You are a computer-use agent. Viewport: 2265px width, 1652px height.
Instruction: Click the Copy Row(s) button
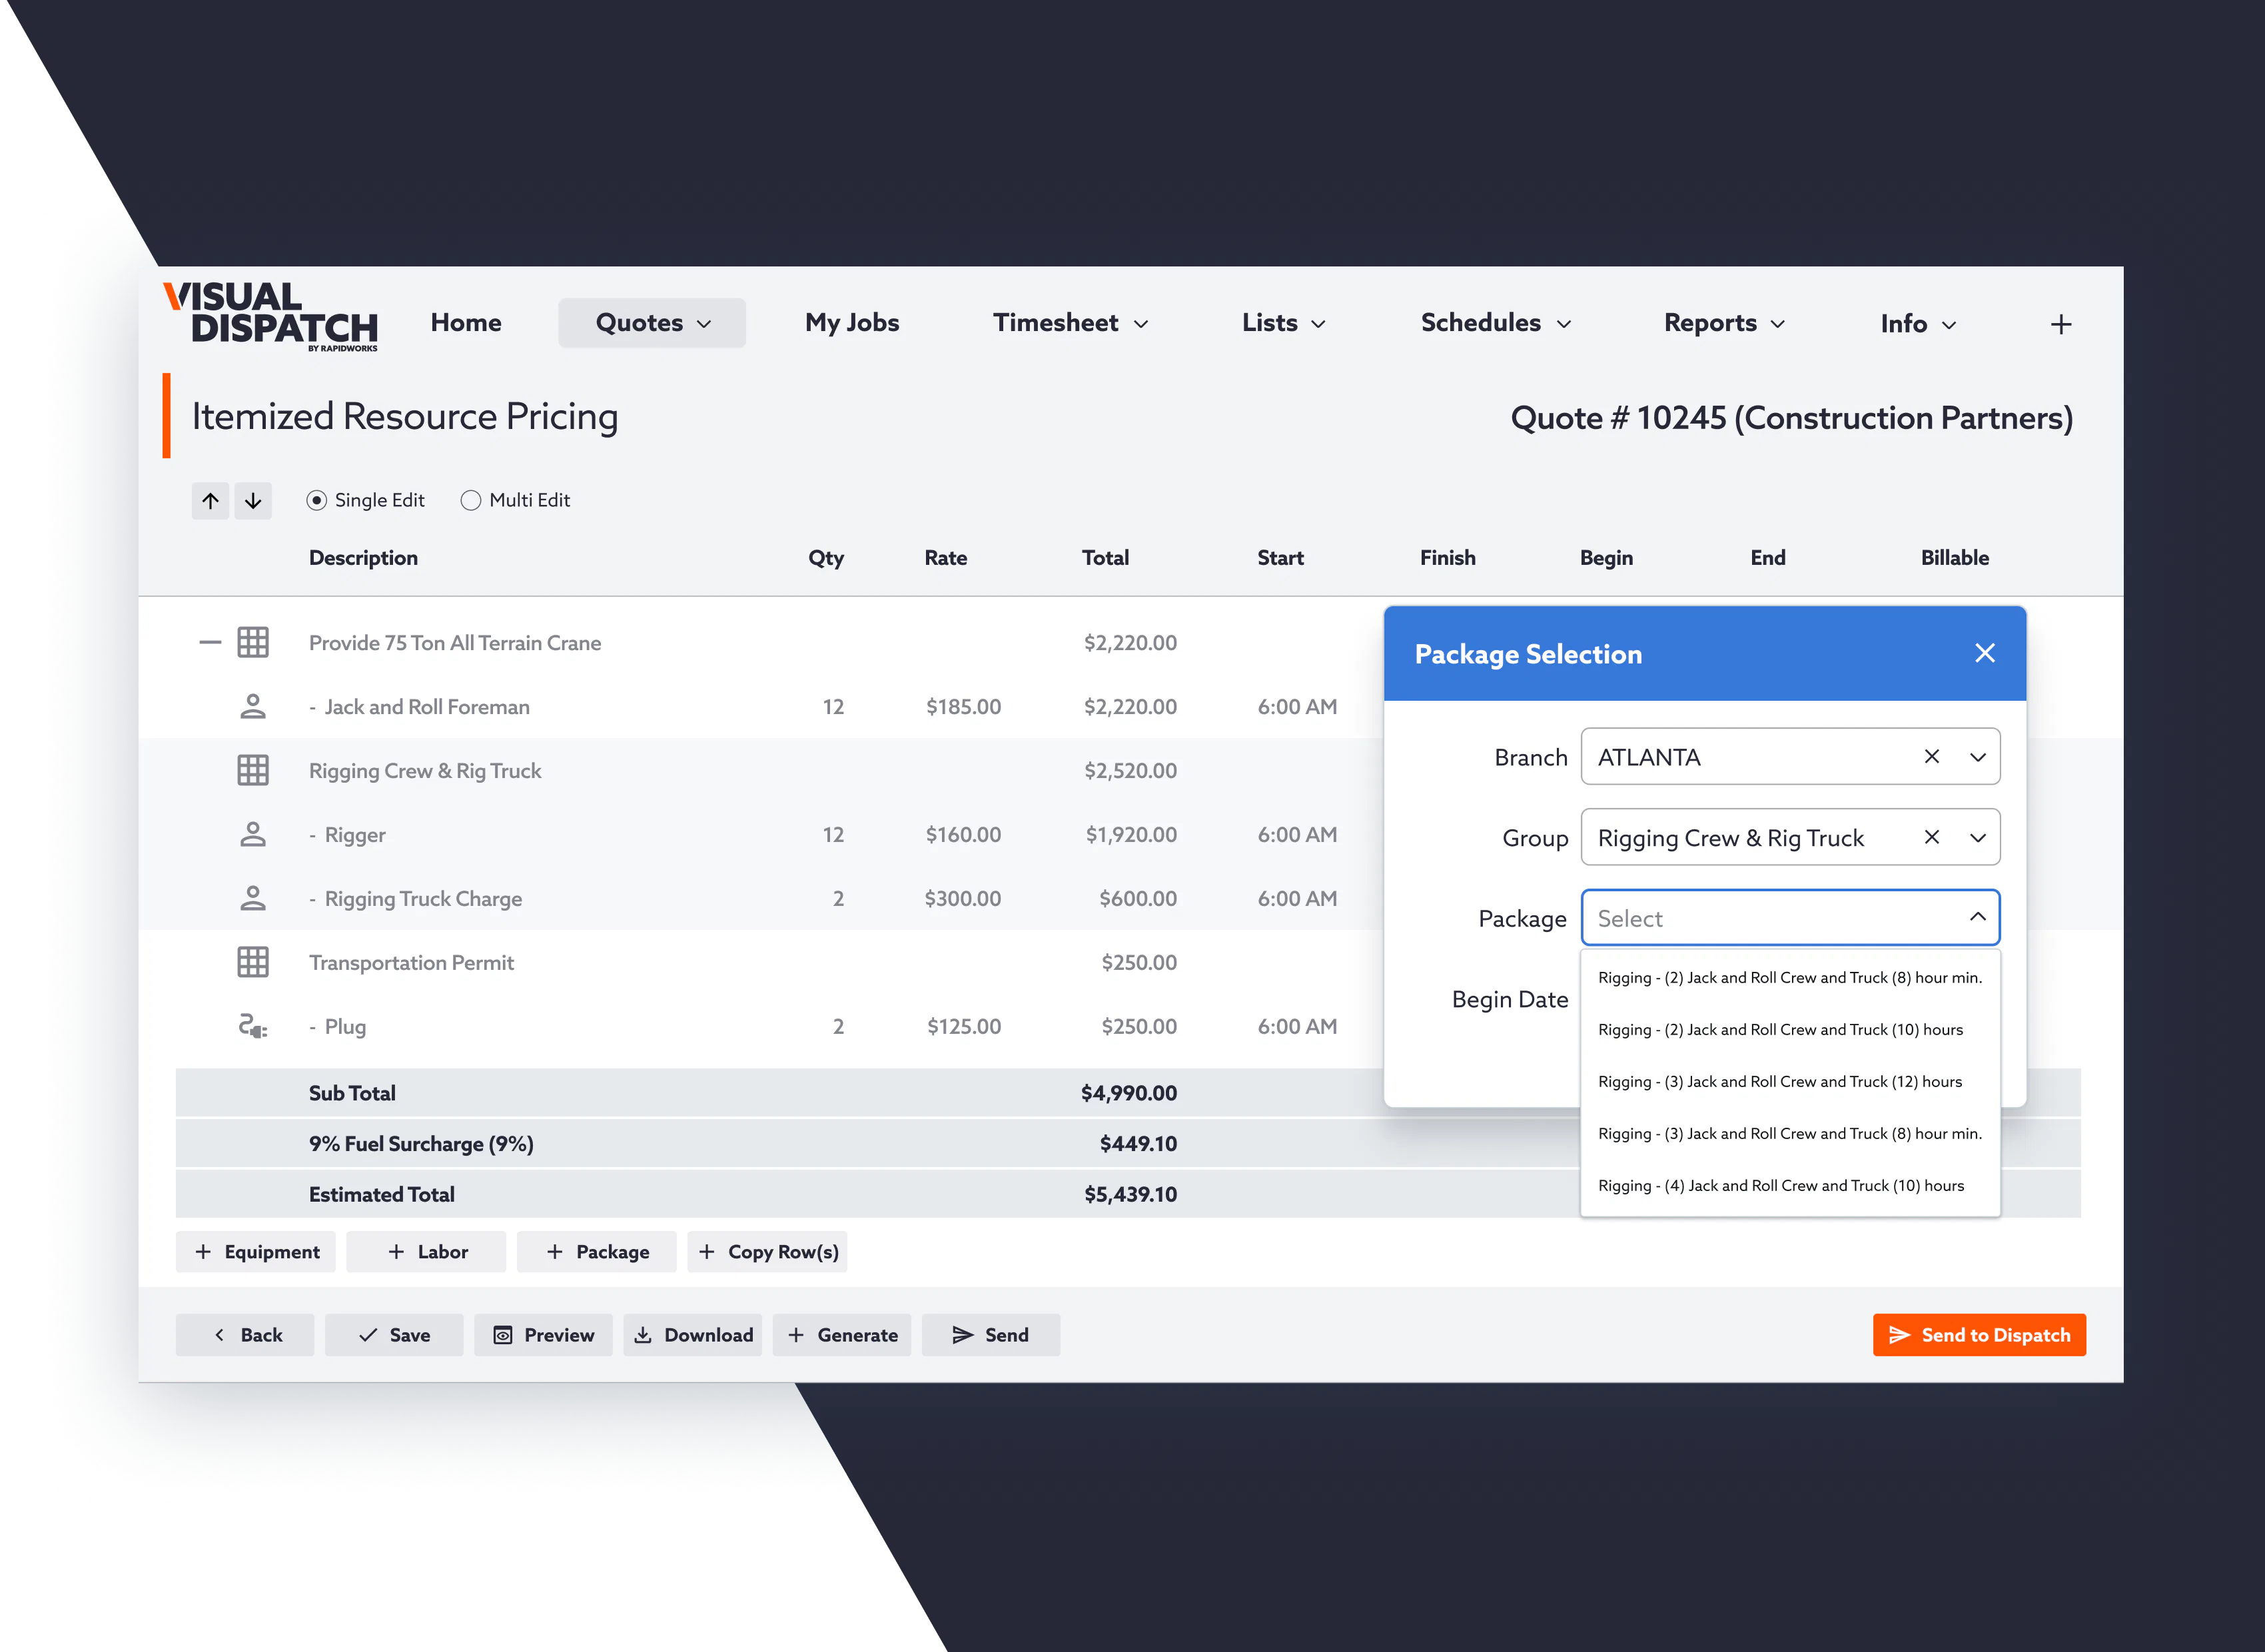point(768,1251)
